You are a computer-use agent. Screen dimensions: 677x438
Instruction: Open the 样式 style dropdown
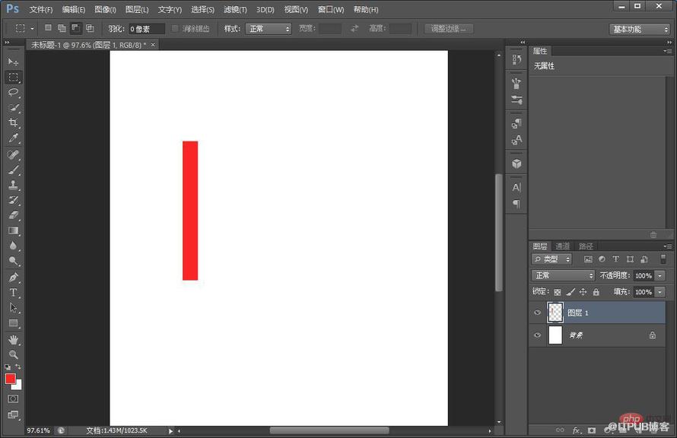pos(269,29)
